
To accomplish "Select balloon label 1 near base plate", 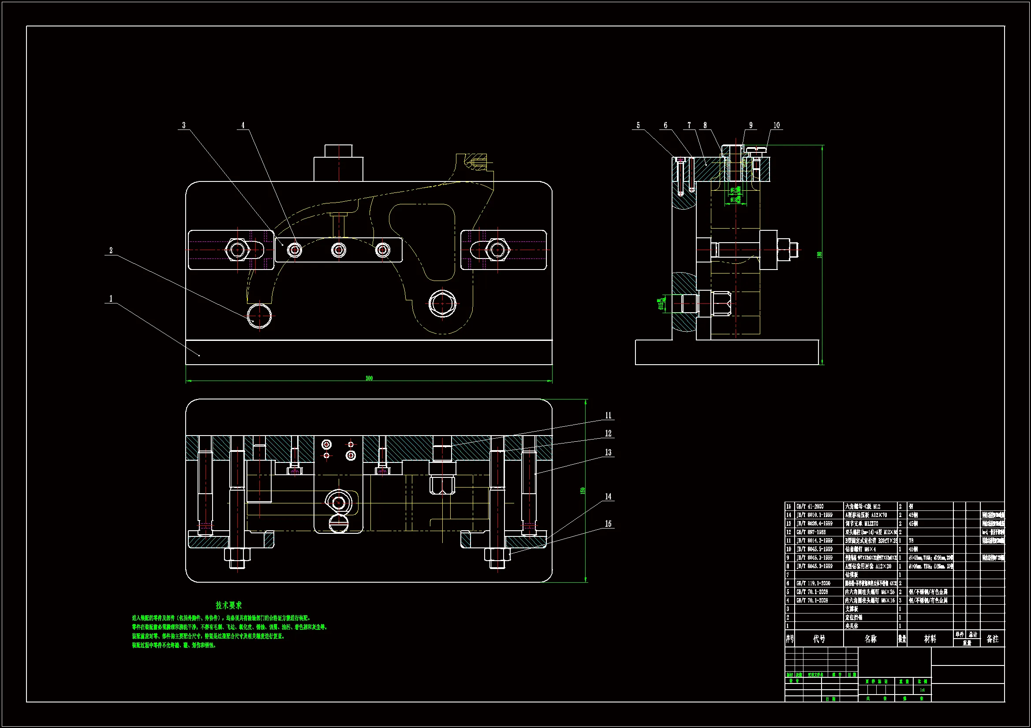I will pos(111,299).
